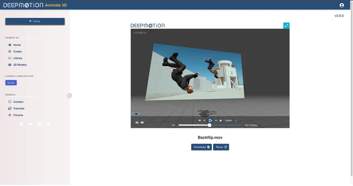Click the Home house icon in sidebar
The height and width of the screenshot is (186, 353).
click(10, 45)
